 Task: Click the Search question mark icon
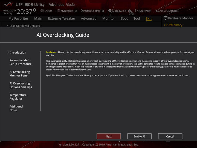137,11
